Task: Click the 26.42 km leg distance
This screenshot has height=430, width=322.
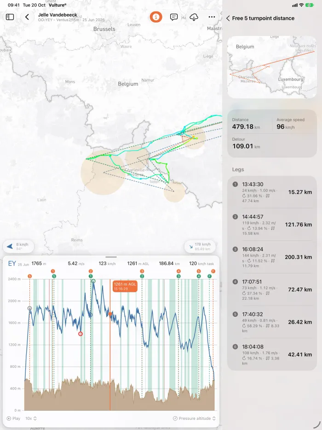Action: point(300,322)
